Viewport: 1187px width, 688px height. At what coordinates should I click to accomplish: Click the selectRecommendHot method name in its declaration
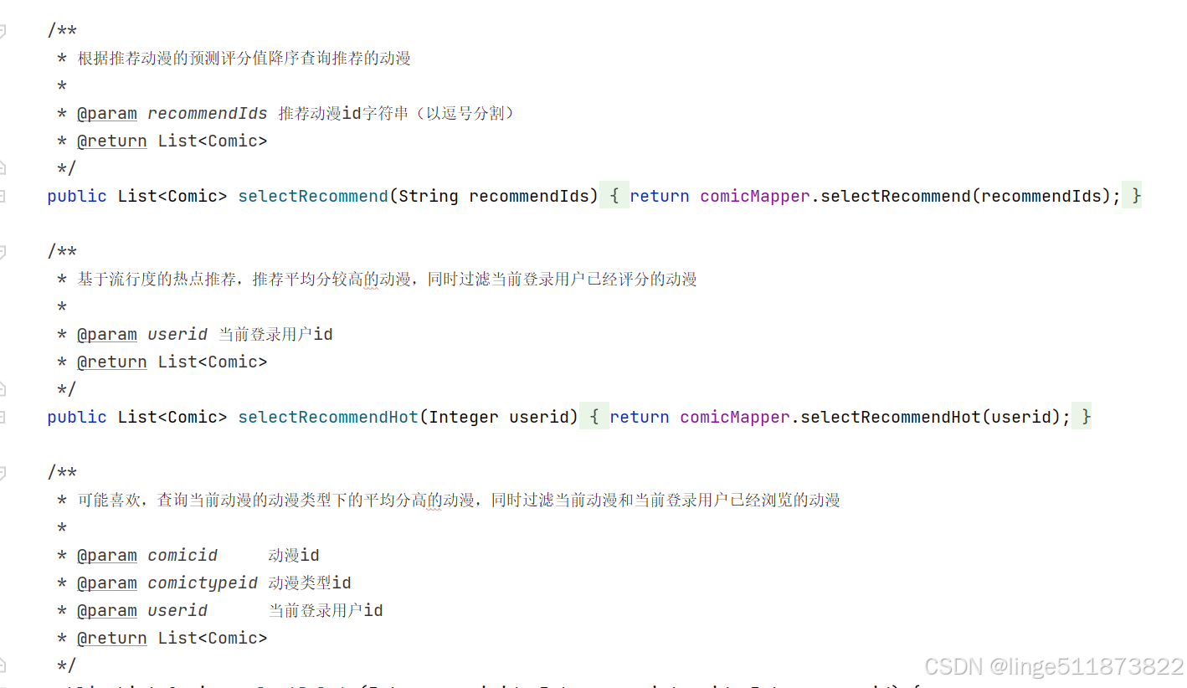[328, 417]
